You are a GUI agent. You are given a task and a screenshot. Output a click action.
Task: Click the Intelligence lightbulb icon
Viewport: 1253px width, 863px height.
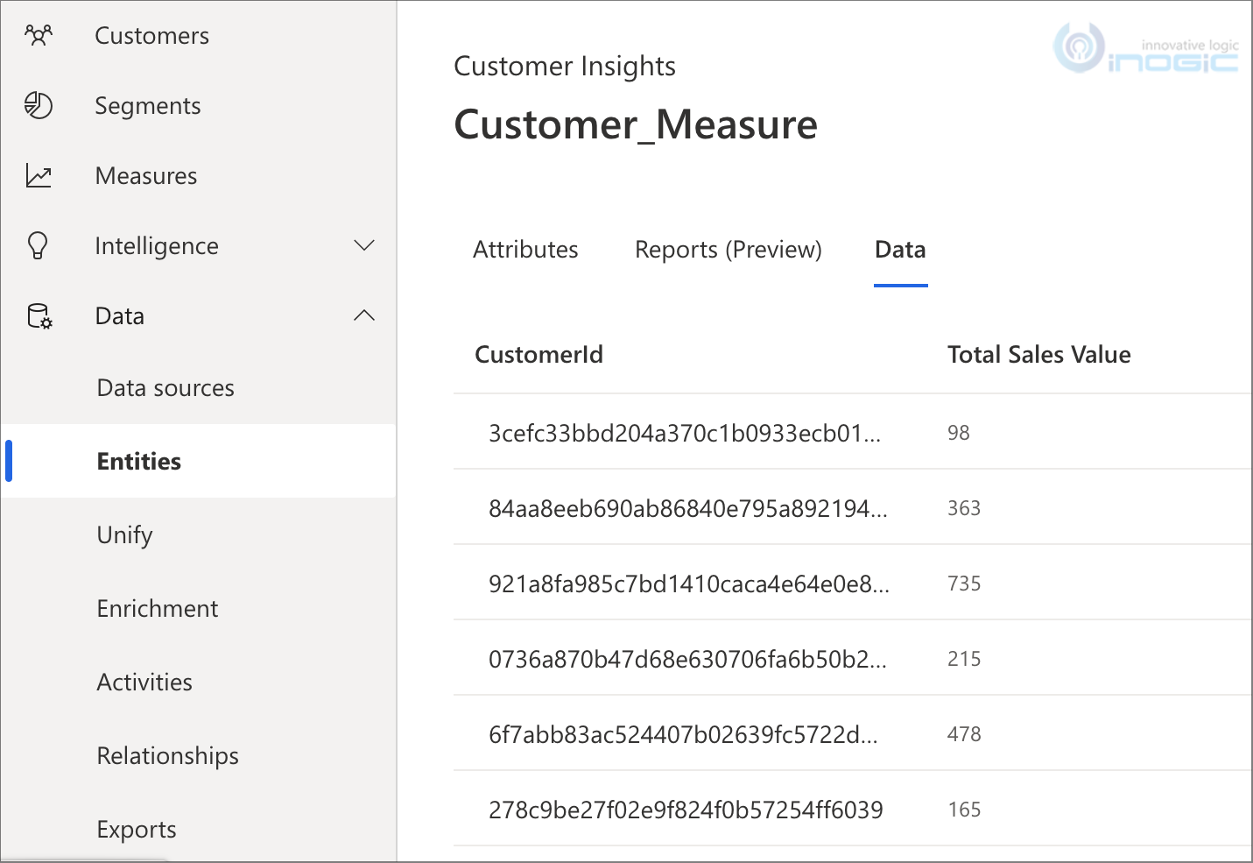38,245
